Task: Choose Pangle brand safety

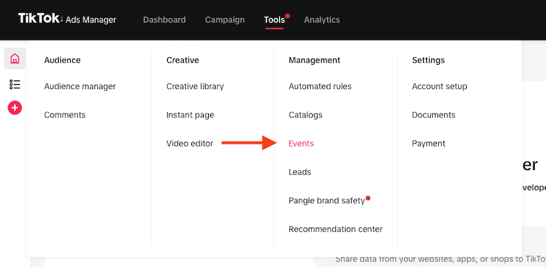Action: (x=327, y=200)
